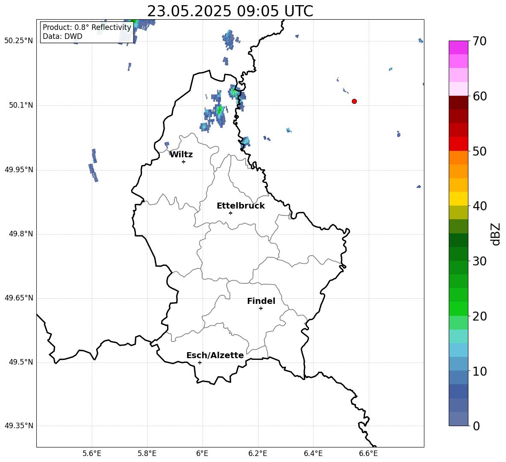Click the red dot marker east of Luxembourg
Screen dimensions: 506x462
(354, 101)
